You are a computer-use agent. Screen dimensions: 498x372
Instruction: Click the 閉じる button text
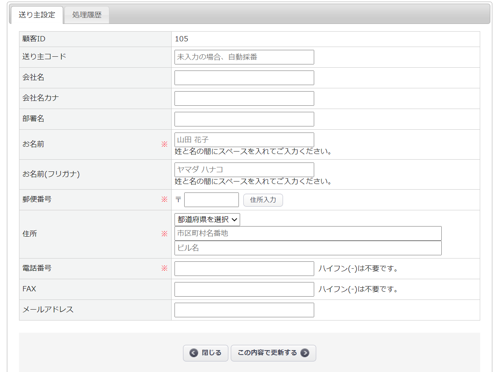click(x=211, y=353)
